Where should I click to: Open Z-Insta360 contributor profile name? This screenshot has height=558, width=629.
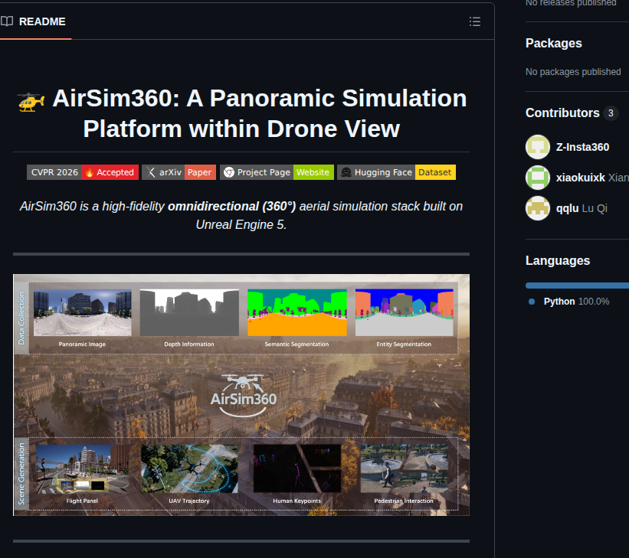tap(582, 147)
